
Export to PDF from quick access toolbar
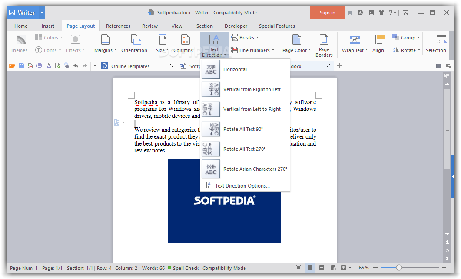pyautogui.click(x=30, y=66)
